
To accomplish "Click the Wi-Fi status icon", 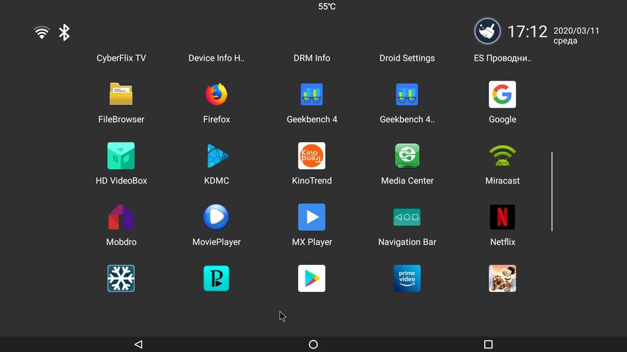I will tap(41, 32).
